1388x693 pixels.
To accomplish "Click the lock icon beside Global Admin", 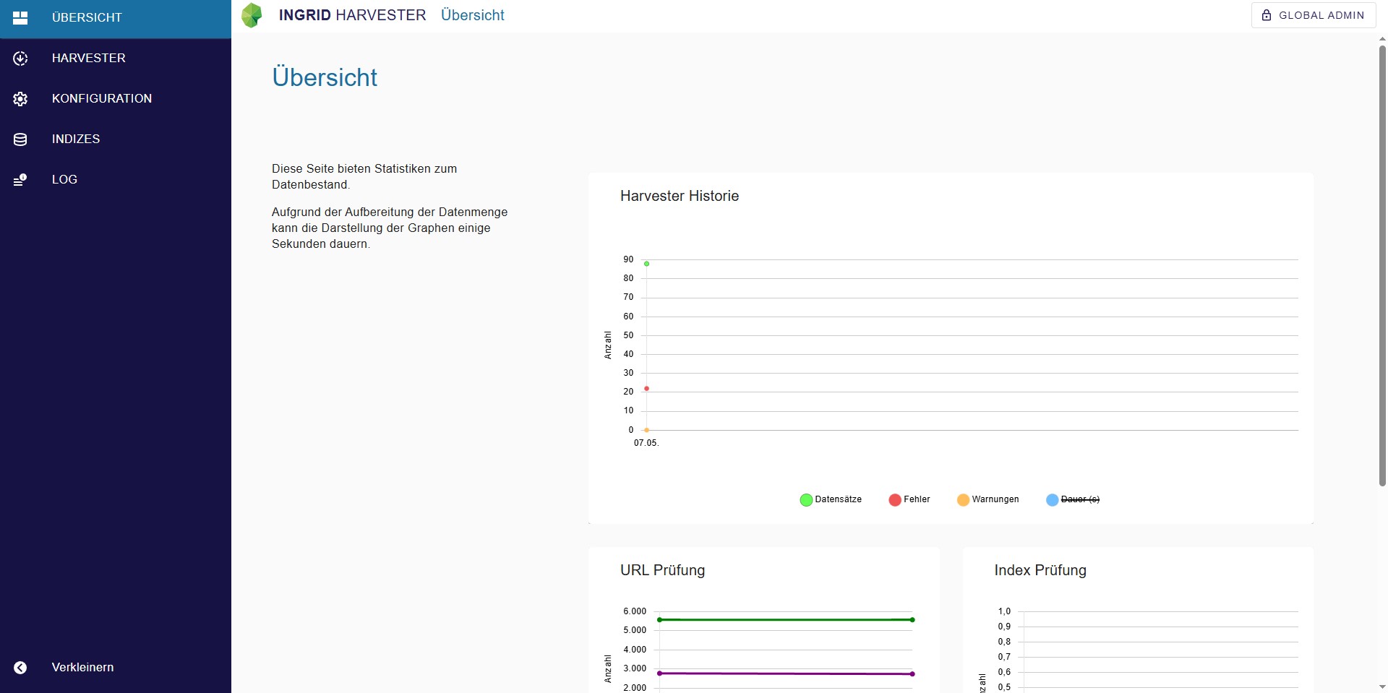I will click(1266, 15).
